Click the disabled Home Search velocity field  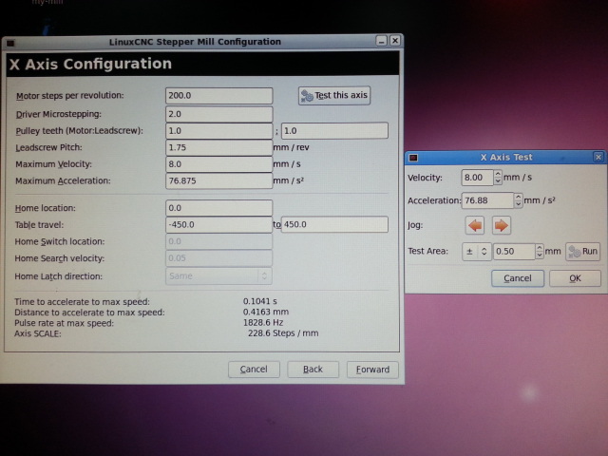click(218, 257)
